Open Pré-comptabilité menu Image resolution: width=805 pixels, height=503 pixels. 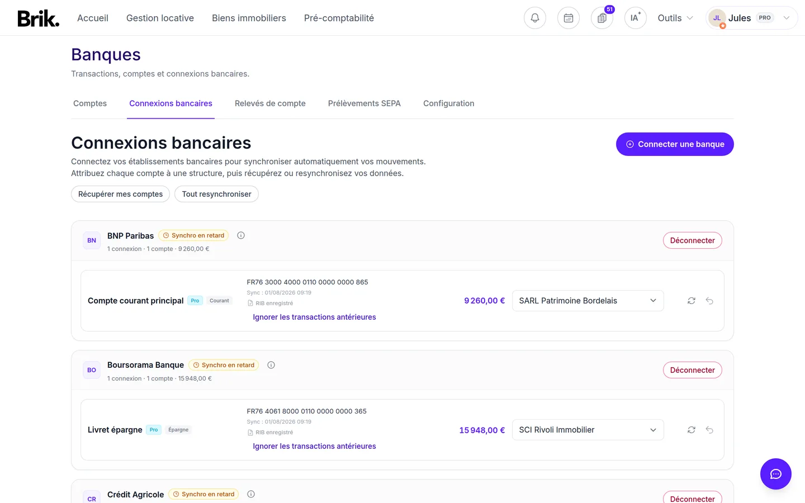coord(339,18)
